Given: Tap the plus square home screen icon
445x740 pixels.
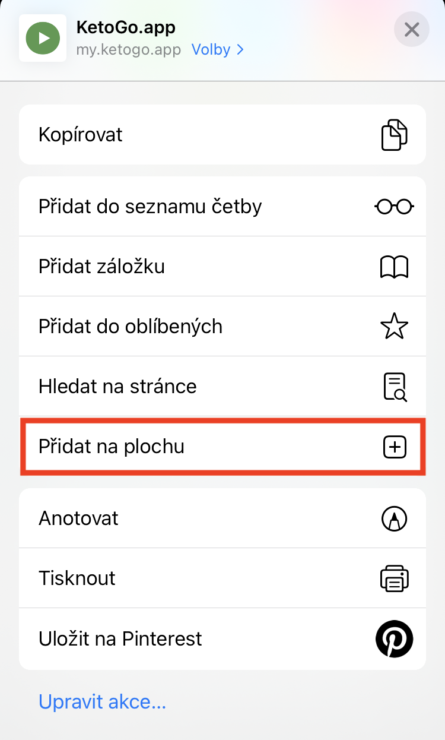Looking at the screenshot, I should click(x=395, y=447).
